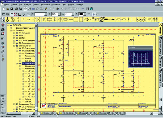Toggle the Circles/arcs mode button
Viewport: 163px width, 118px height.
(37, 9)
